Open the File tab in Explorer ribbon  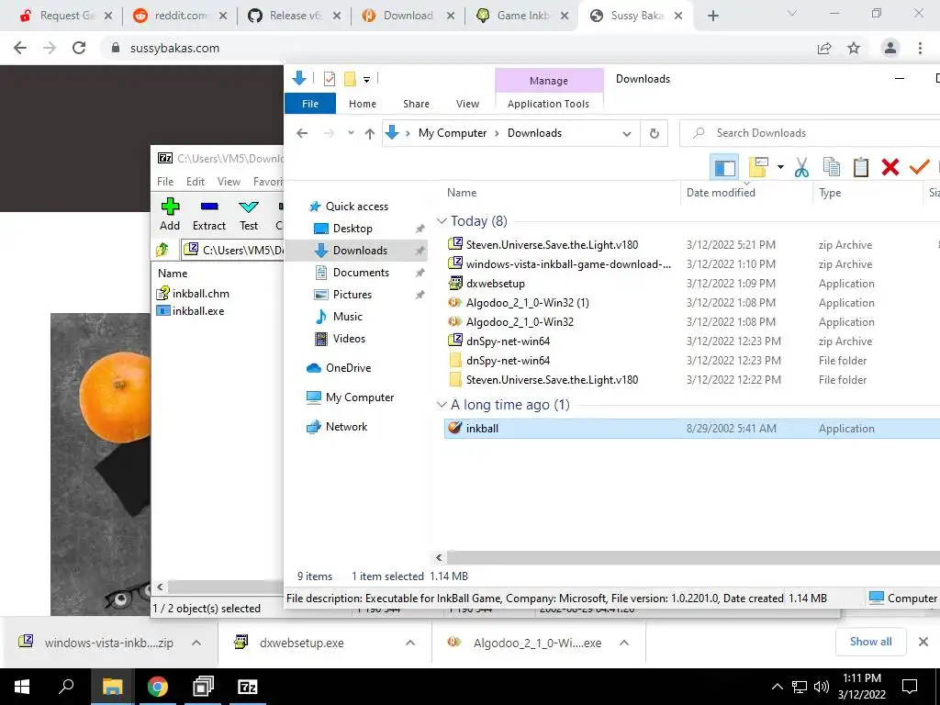click(x=310, y=104)
